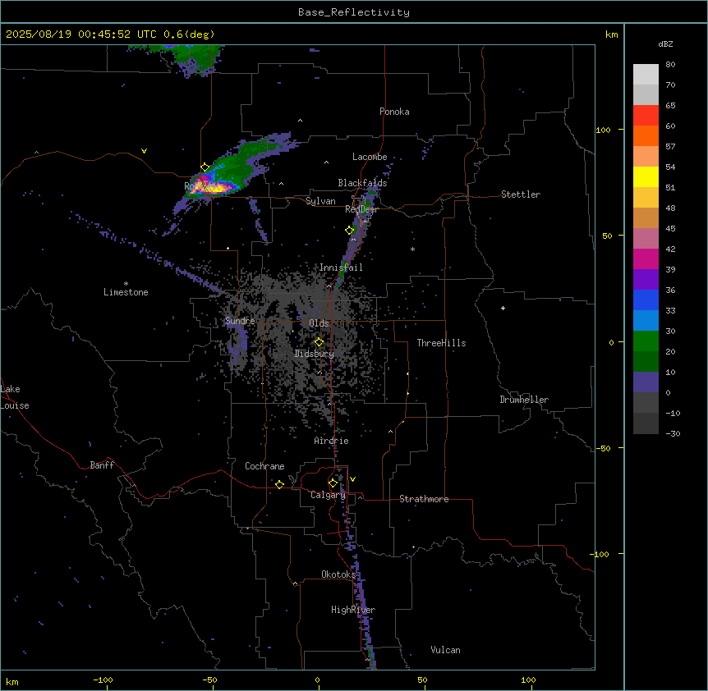708x691 pixels.
Task: Select the Ponoka city label
Action: point(394,112)
